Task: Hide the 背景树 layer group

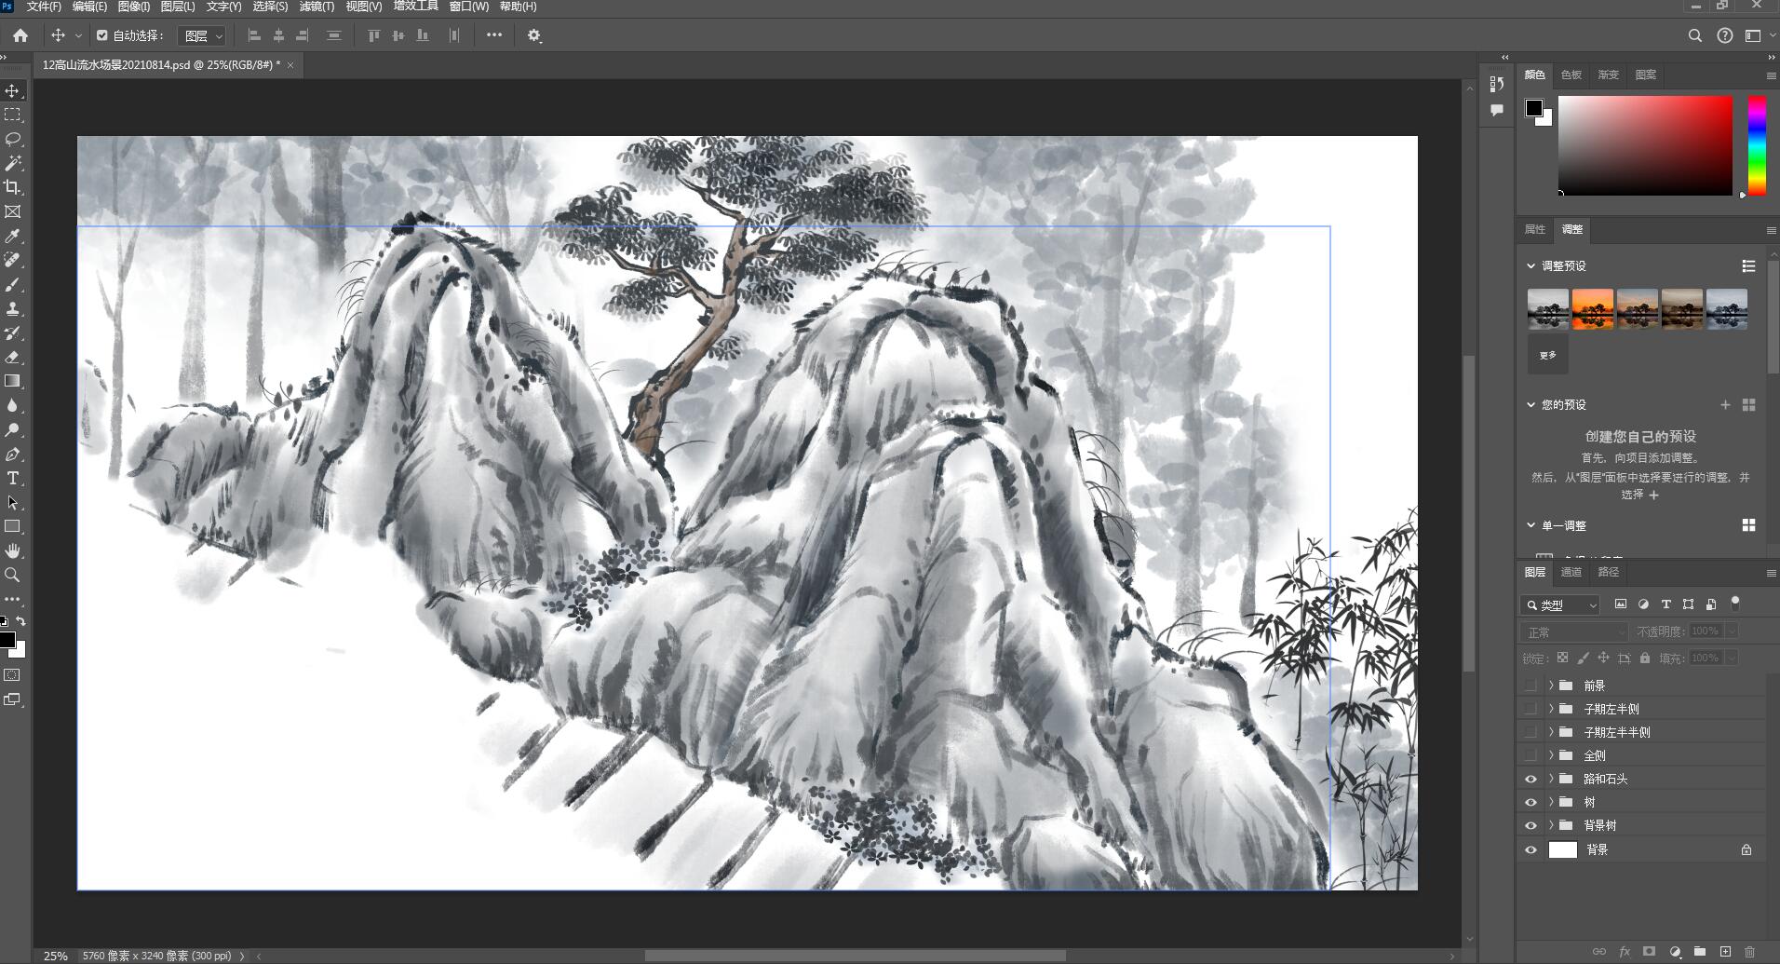Action: point(1531,825)
